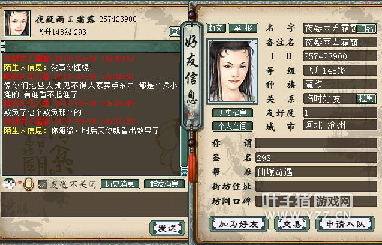This screenshot has width=382, height=245.
Task: View old names via 旧名
Action: click(x=366, y=29)
